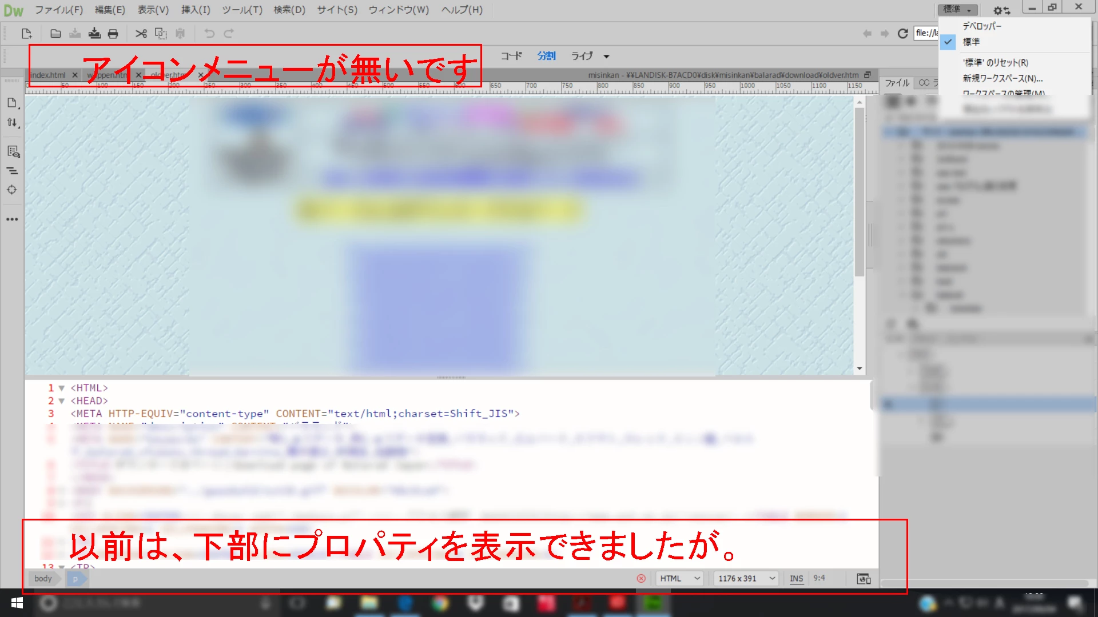Switch to the index.html document tab
This screenshot has height=617, width=1098.
tap(48, 75)
